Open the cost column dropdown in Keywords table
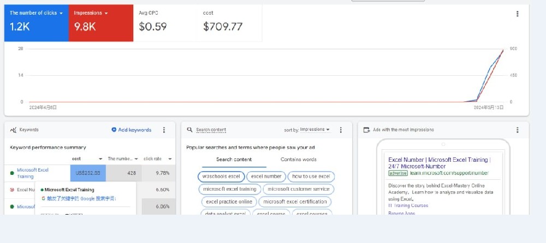This screenshot has width=546, height=243. click(x=100, y=159)
